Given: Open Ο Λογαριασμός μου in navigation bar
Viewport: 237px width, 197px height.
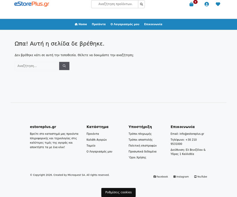Looking at the screenshot, I should (x=125, y=24).
